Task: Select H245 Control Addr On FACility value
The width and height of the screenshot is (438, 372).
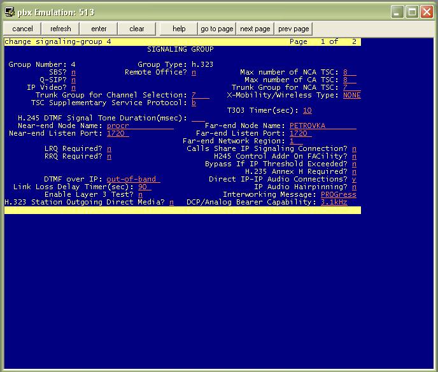Action: click(354, 156)
